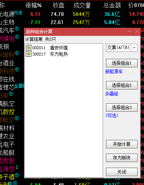Click the dollar icon beside 002011
The height and width of the screenshot is (185, 144).
[28, 48]
